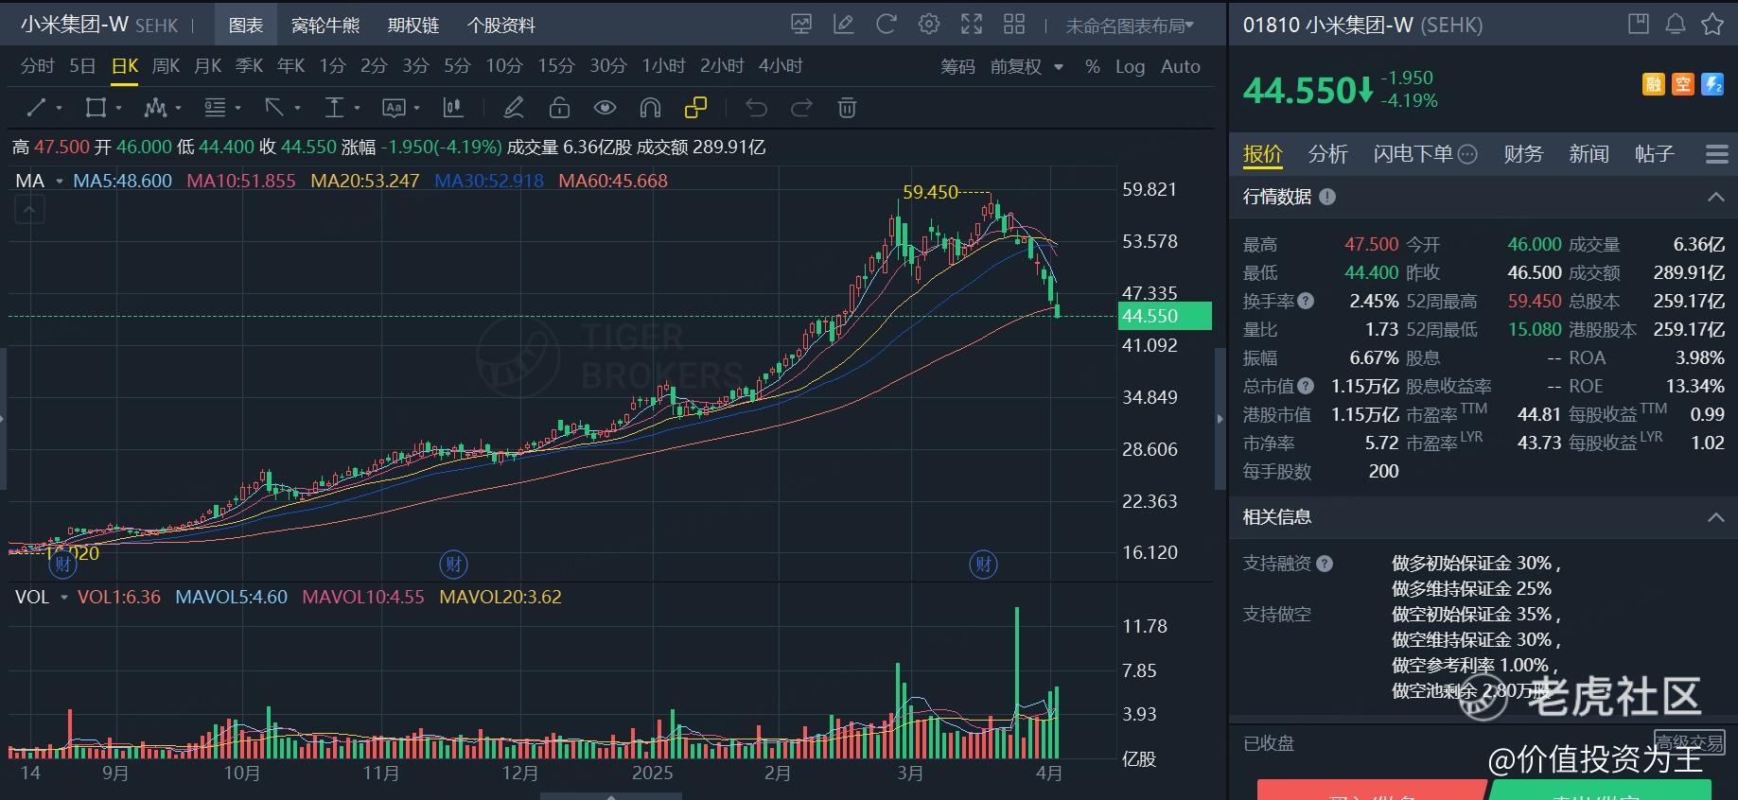Delete all drawings with trash icon
Image resolution: width=1738 pixels, height=800 pixels.
click(x=847, y=108)
